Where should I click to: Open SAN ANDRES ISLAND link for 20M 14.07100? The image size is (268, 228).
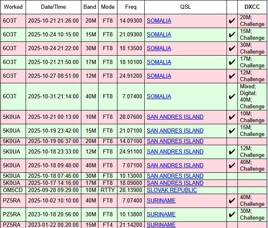tap(175, 141)
